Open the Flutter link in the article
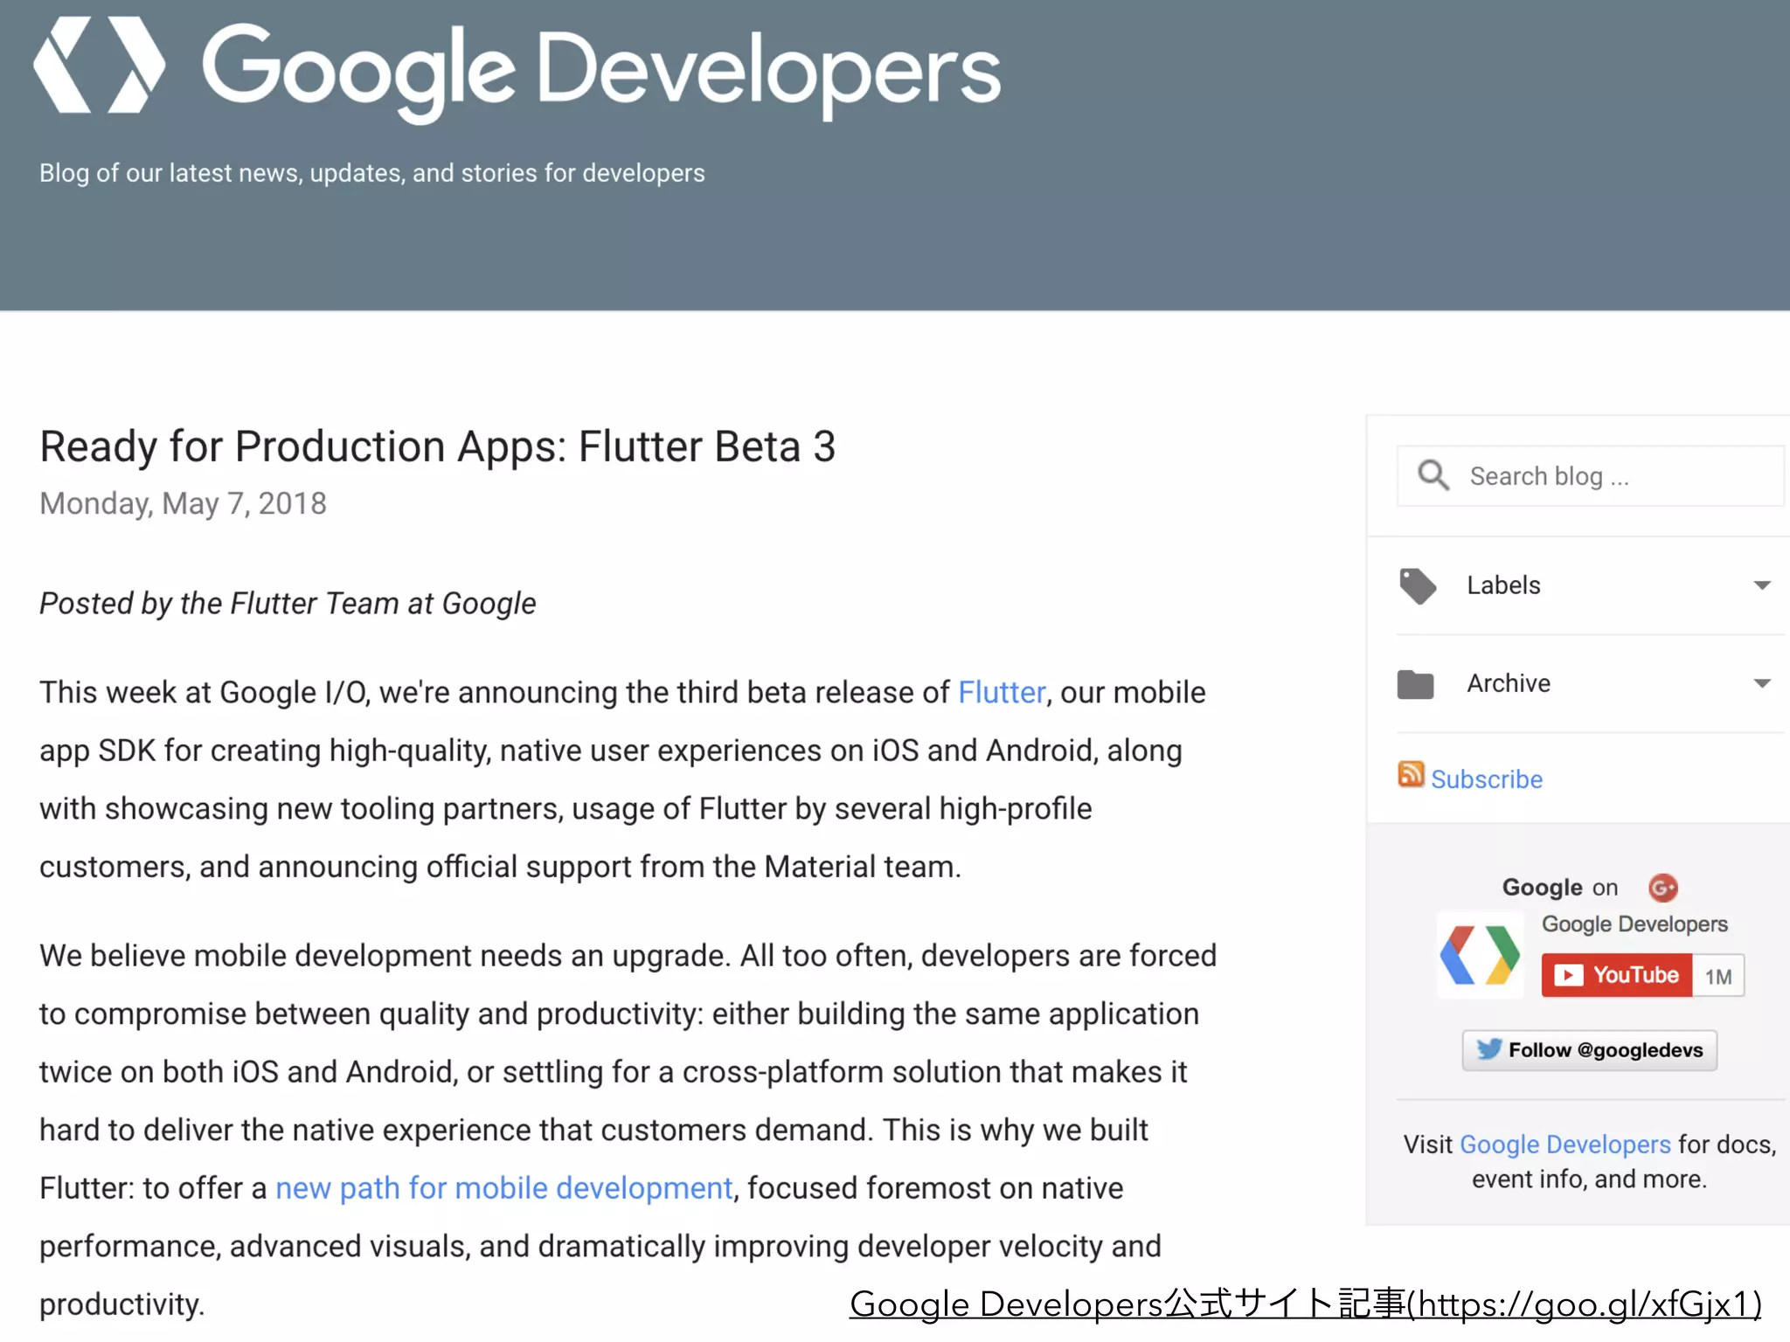The width and height of the screenshot is (1790, 1342). [x=1002, y=692]
